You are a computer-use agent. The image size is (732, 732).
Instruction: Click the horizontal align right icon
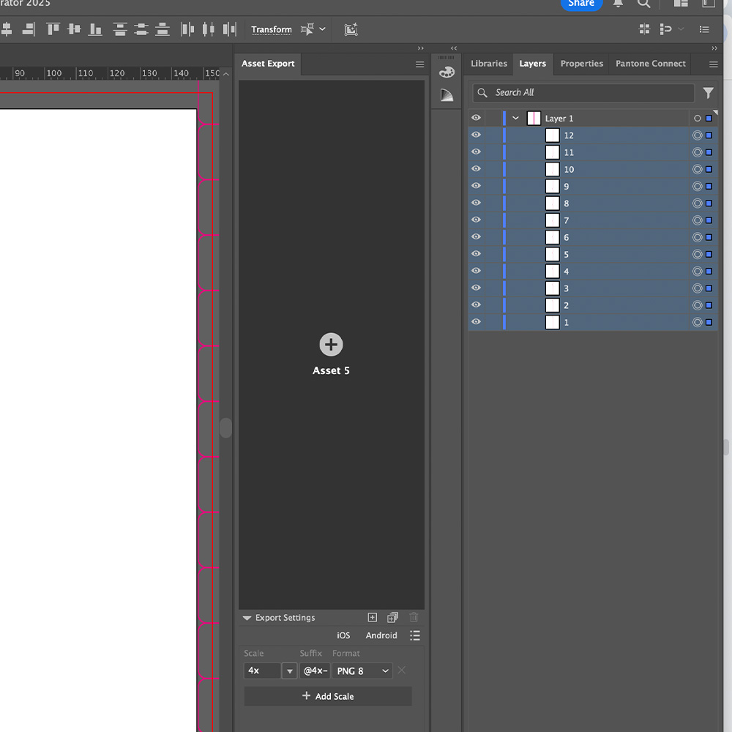pos(29,29)
